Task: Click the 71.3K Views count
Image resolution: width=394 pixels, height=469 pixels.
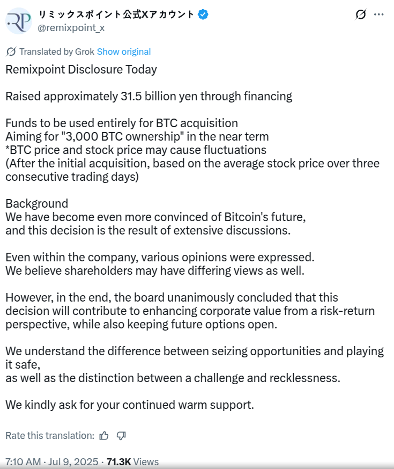Action: coord(132,461)
